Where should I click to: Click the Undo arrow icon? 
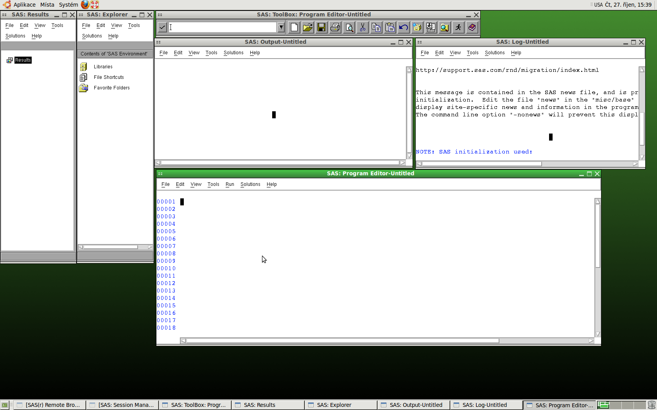(x=404, y=27)
